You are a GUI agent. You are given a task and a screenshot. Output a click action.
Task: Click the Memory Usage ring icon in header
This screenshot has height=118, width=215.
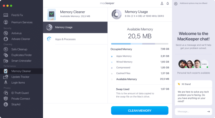(x=117, y=14)
